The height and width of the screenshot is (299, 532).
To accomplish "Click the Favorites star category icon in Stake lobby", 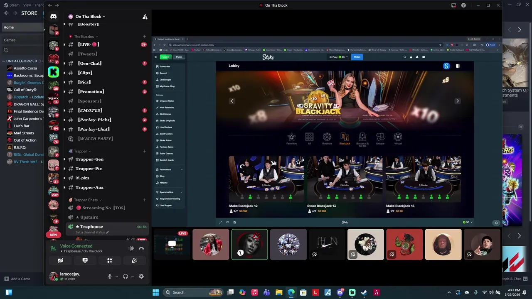I will pyautogui.click(x=292, y=139).
